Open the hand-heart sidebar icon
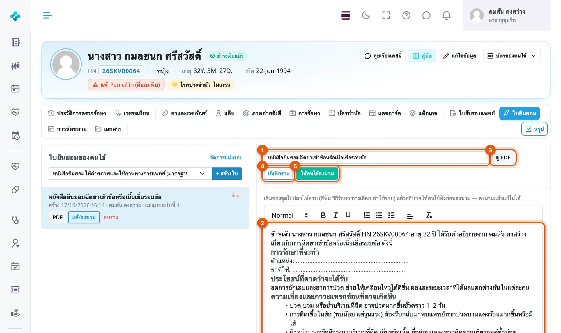Viewport: 561px width, 333px height. pos(15,313)
